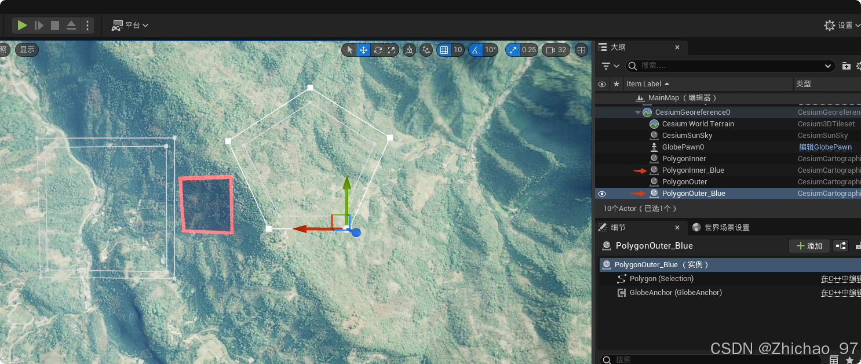The image size is (861, 364).
Task: Enable surface snapping in viewport toolbar
Action: tap(426, 50)
